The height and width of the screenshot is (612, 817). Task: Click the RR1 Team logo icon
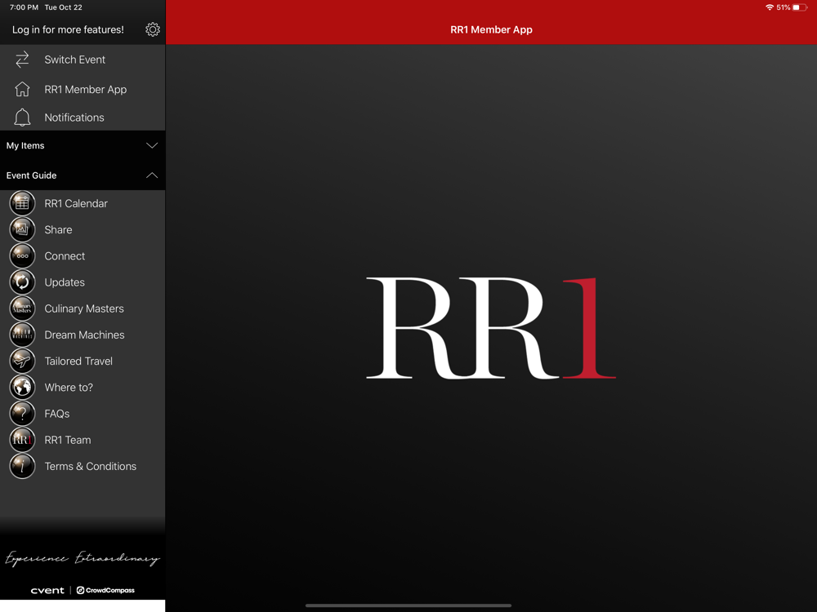[x=22, y=440]
